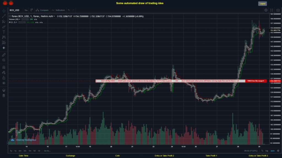Remove the AI indicator
Screen dimensions: 282x158
24,22
